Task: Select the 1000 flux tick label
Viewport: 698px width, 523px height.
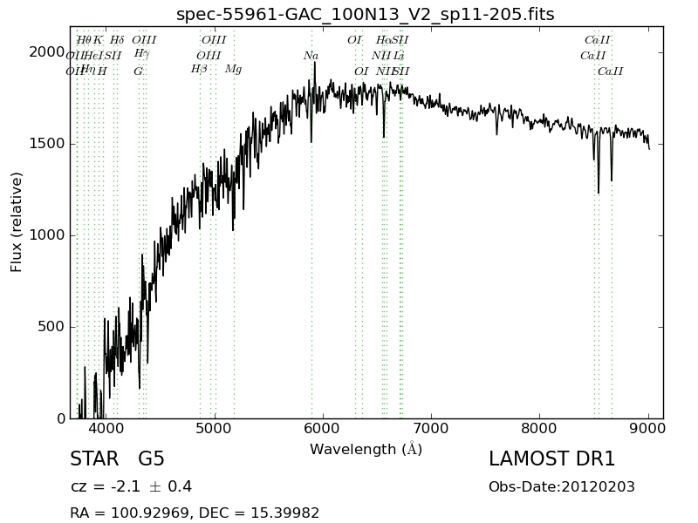Action: 47,235
